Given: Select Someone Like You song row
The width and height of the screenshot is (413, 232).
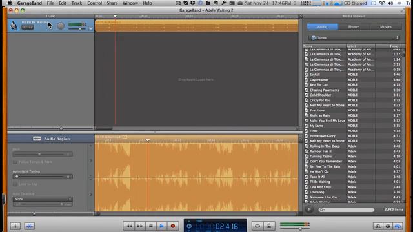Looking at the screenshot, I should tap(353, 197).
